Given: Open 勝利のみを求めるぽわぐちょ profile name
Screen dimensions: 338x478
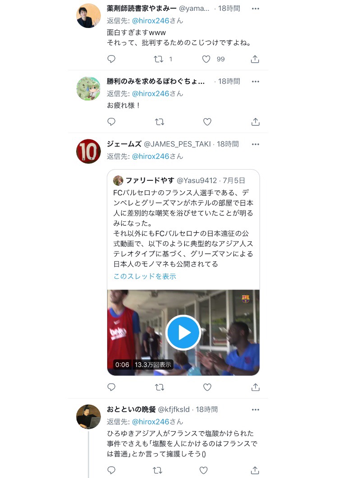Looking at the screenshot, I should pyautogui.click(x=156, y=81).
